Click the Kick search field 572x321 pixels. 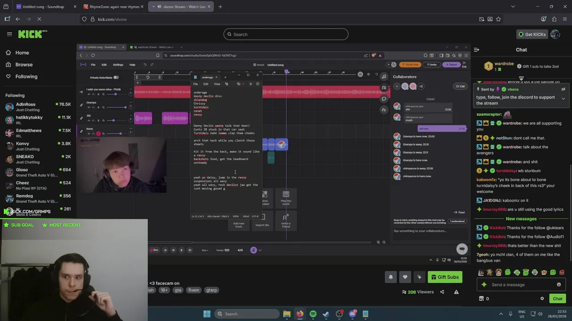[286, 34]
